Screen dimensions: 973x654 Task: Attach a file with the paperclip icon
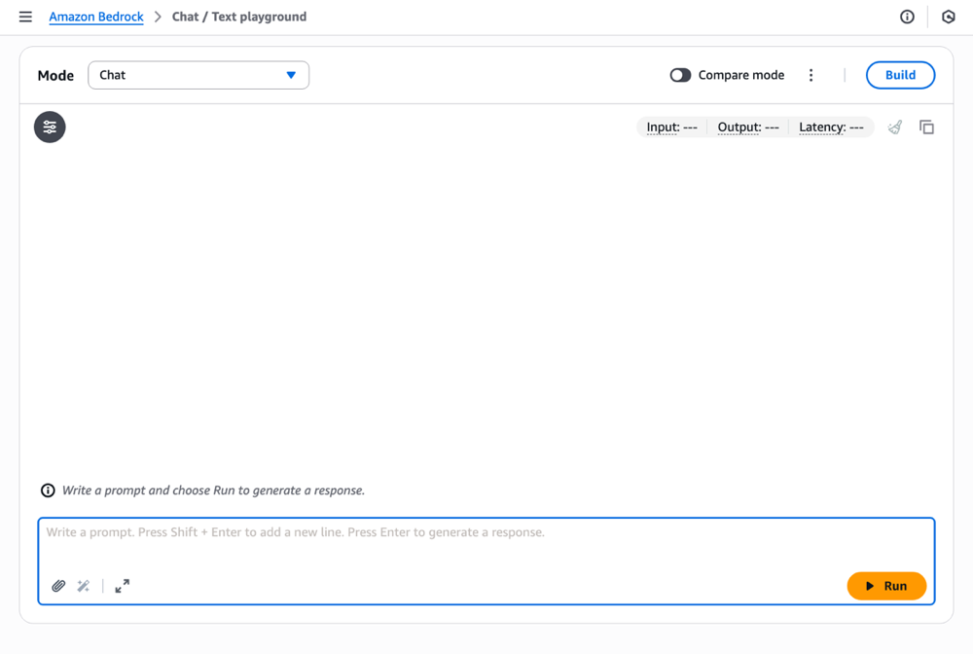click(58, 586)
